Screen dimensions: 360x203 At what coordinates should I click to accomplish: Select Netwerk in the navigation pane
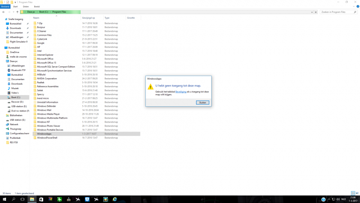(14, 124)
